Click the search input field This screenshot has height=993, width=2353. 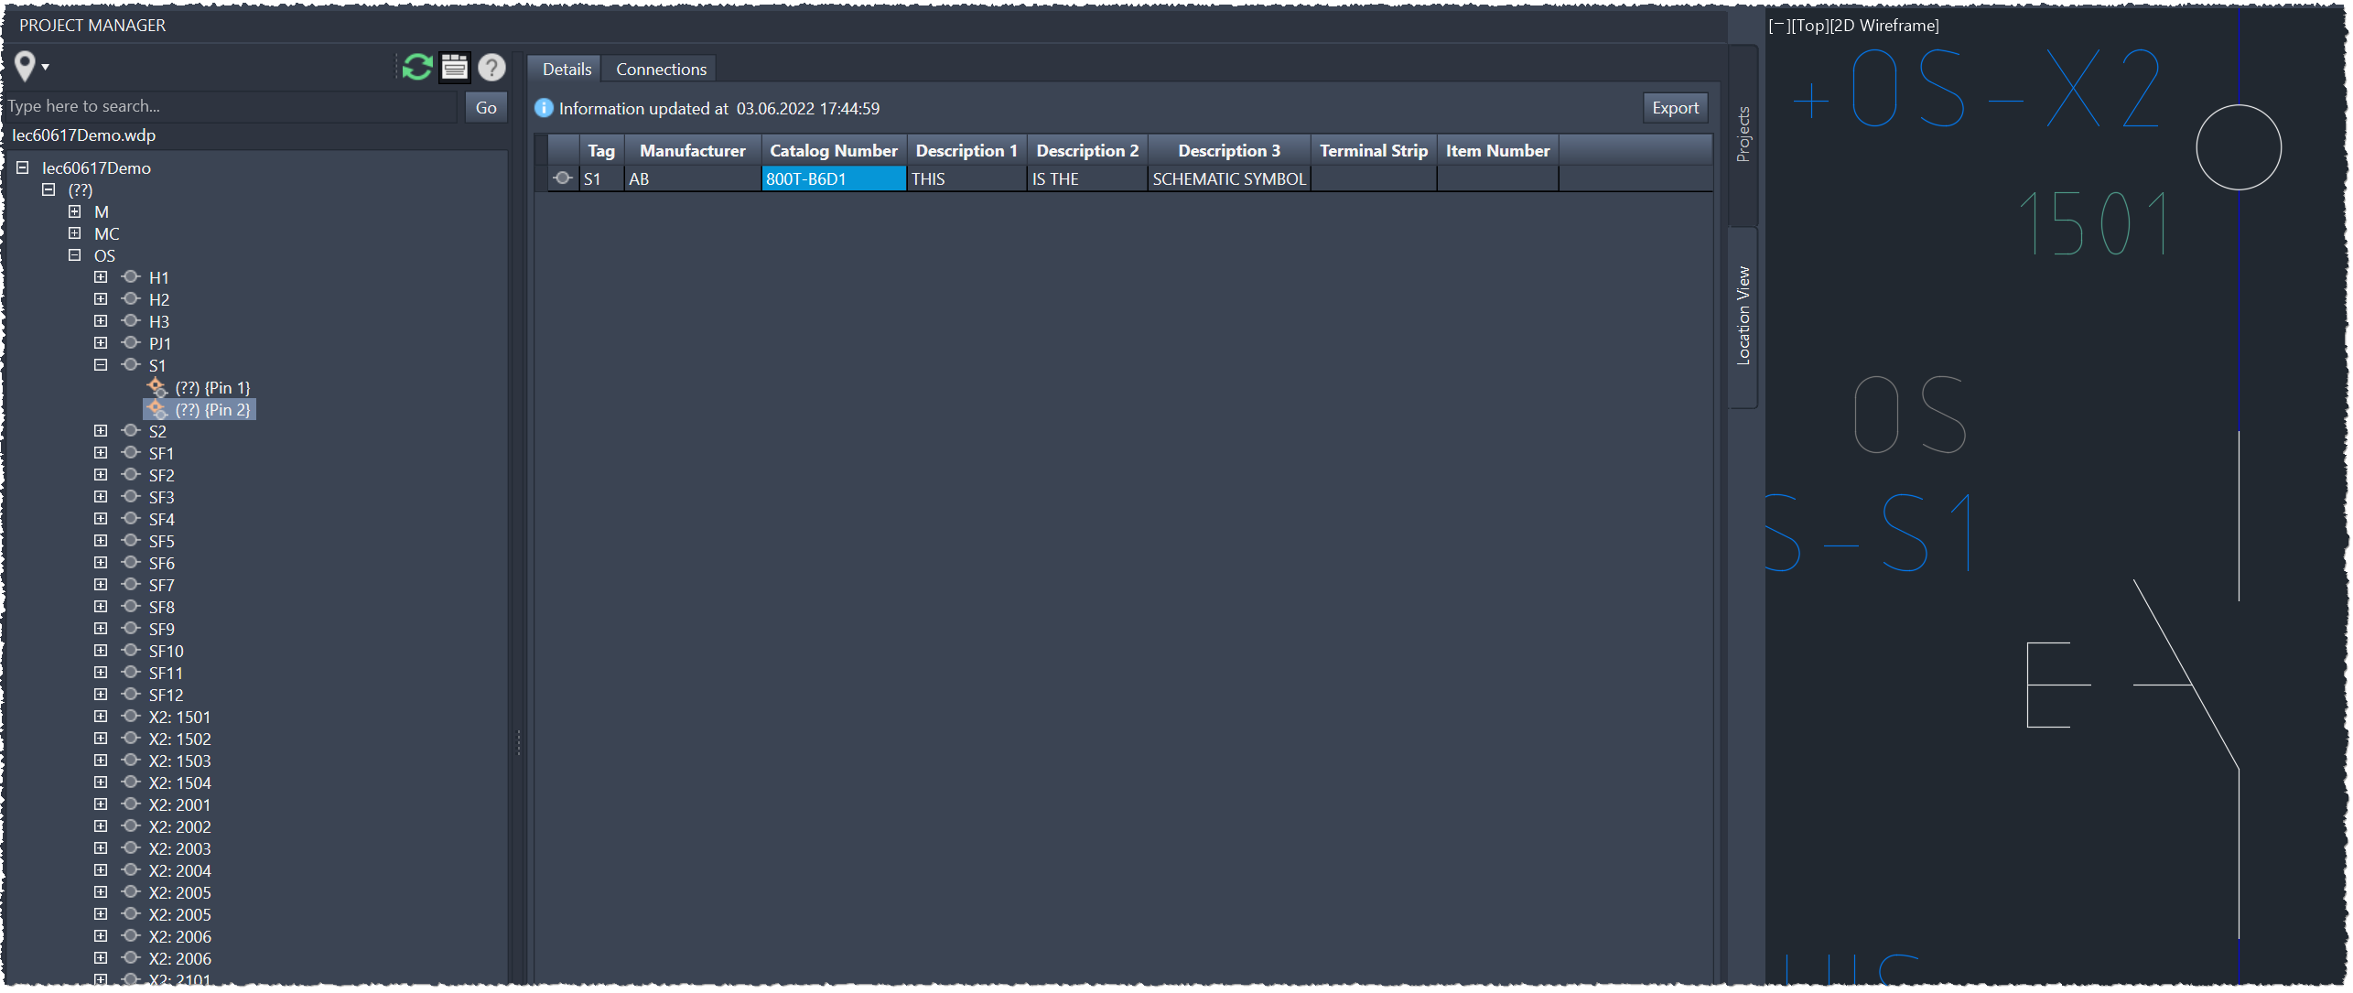pos(229,106)
